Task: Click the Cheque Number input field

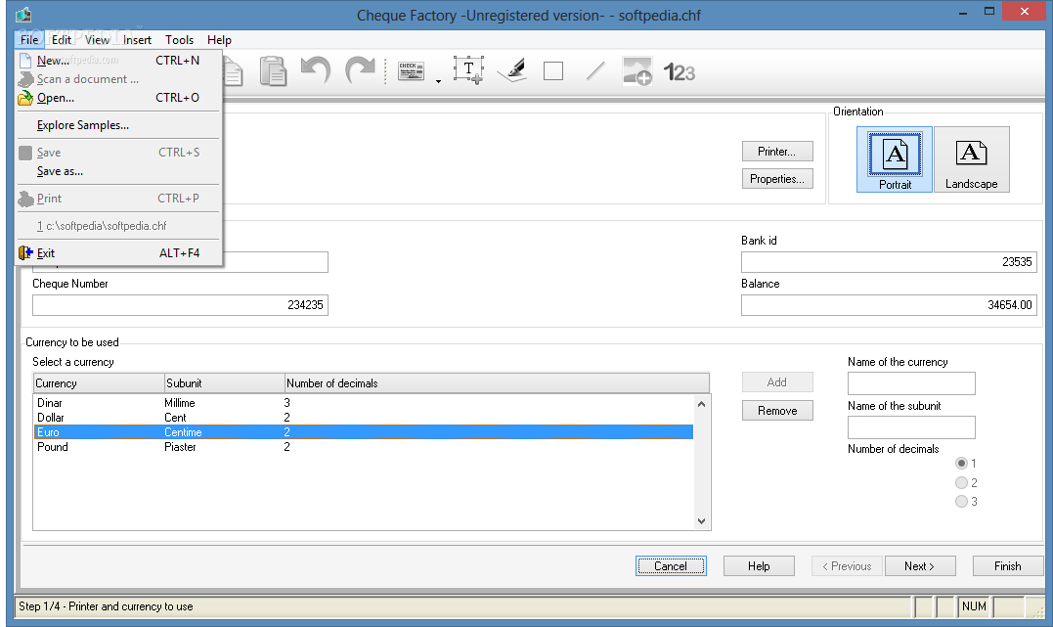Action: pos(180,305)
